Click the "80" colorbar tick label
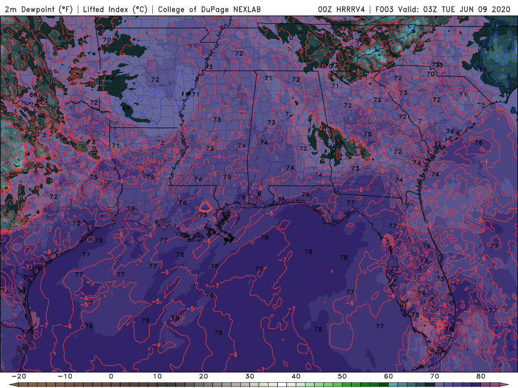 pyautogui.click(x=481, y=376)
